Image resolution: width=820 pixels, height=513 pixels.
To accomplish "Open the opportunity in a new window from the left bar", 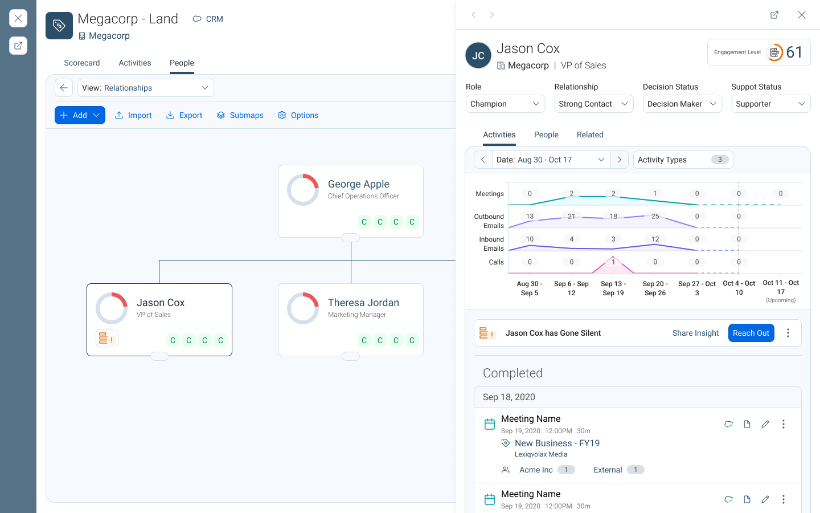I will tap(18, 46).
